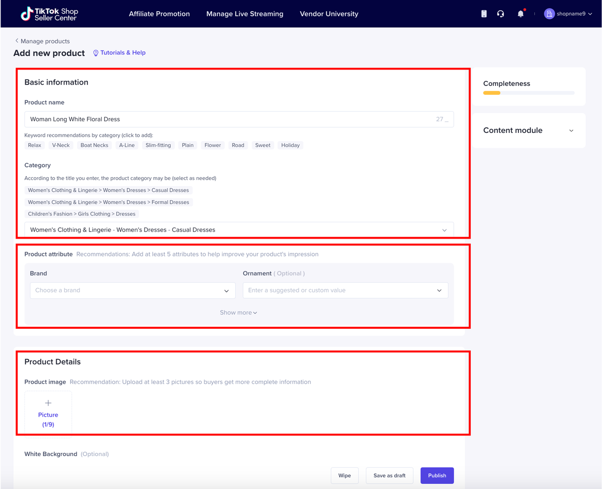The image size is (602, 489).
Task: Click the Completeness progress bar
Action: (529, 93)
